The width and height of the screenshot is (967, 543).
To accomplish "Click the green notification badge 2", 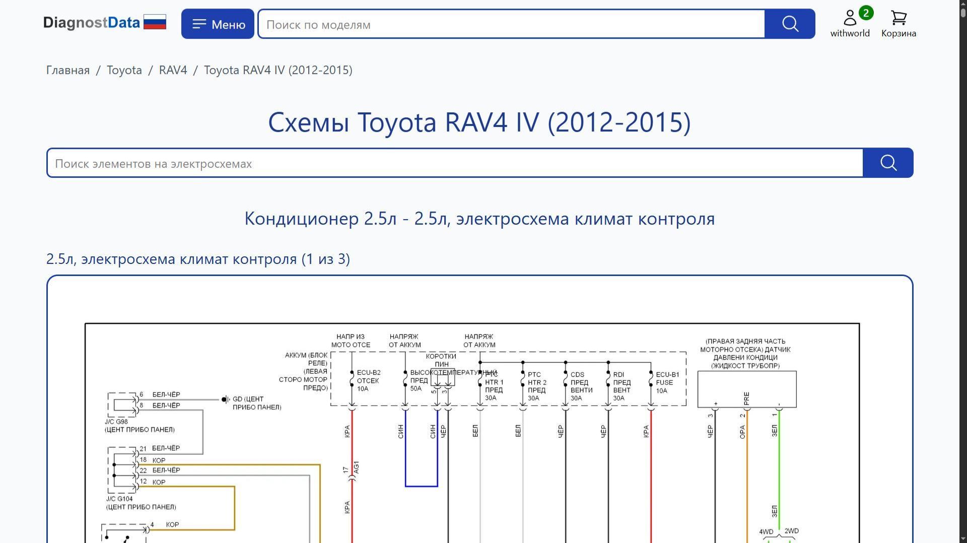I will coord(866,13).
